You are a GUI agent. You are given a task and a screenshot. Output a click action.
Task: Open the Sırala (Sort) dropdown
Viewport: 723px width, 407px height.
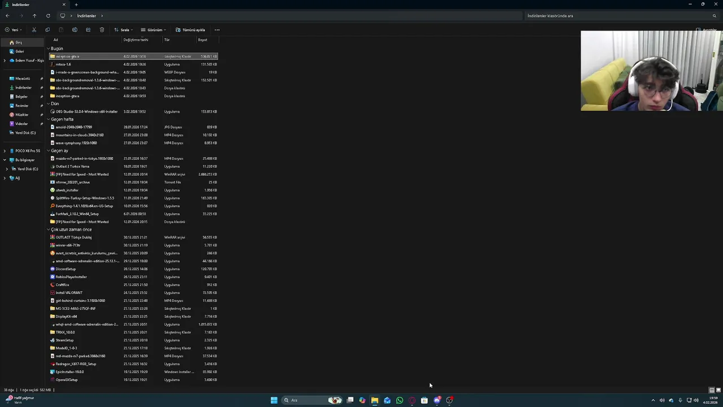[x=124, y=30]
